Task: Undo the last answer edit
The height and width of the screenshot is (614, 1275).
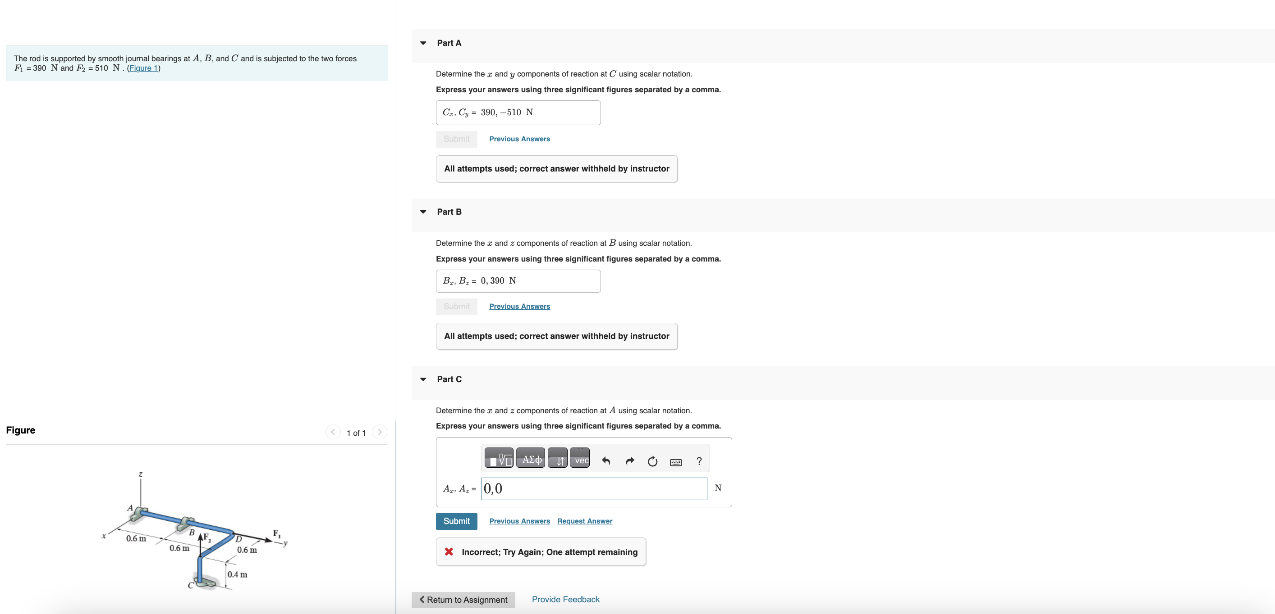Action: click(606, 461)
